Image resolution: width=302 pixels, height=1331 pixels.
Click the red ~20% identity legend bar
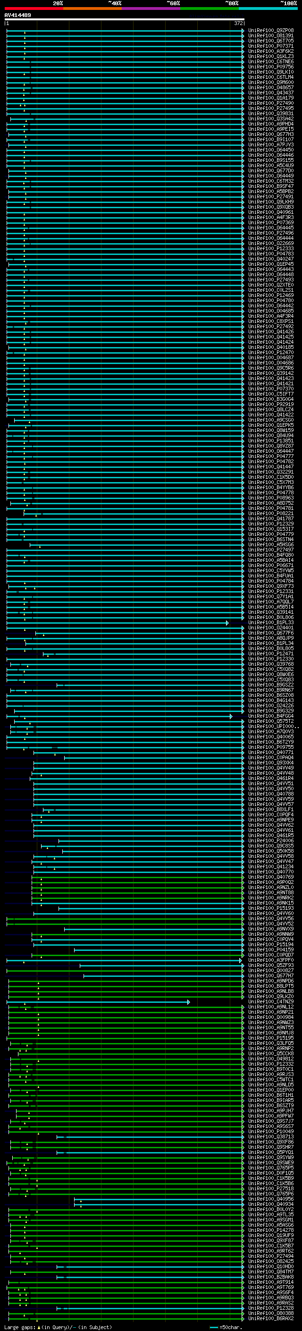click(x=34, y=8)
